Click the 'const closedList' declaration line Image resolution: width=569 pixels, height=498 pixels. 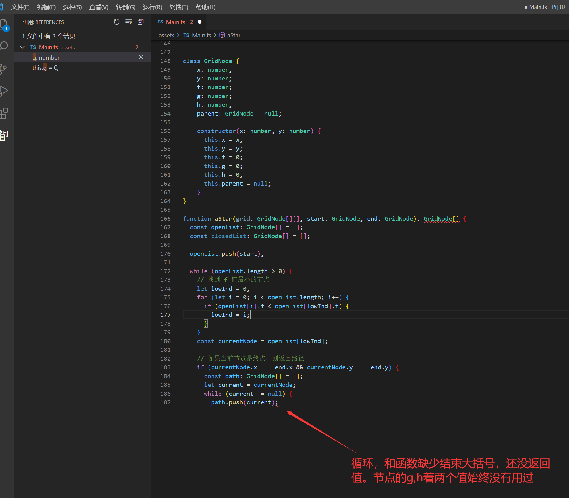pyautogui.click(x=250, y=236)
